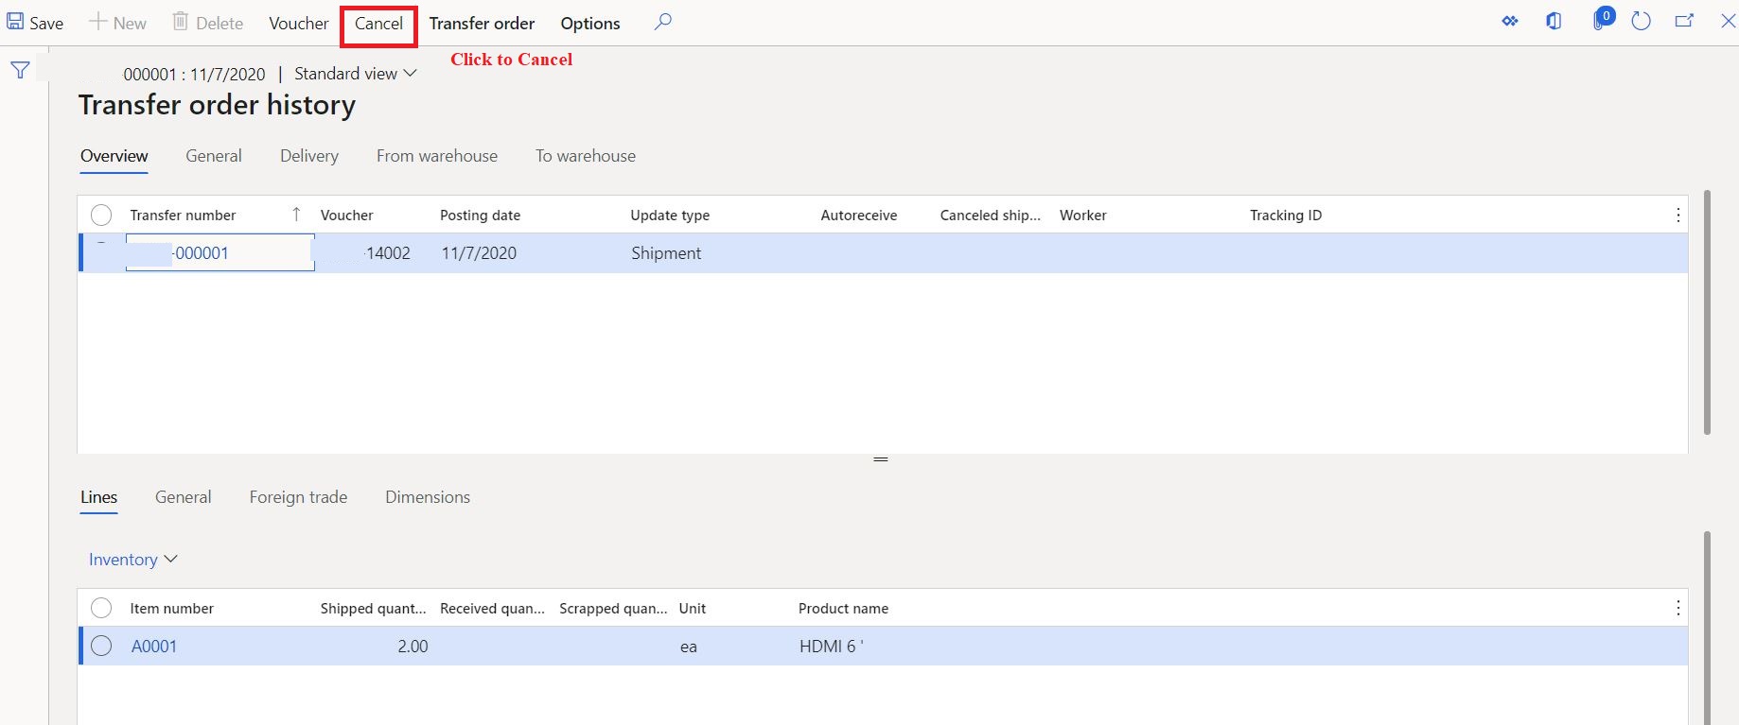Open the filter pane funnel icon
This screenshot has width=1739, height=725.
point(20,70)
